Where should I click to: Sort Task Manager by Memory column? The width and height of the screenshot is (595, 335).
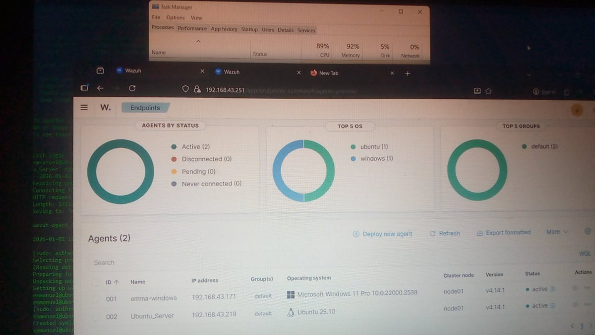click(352, 51)
